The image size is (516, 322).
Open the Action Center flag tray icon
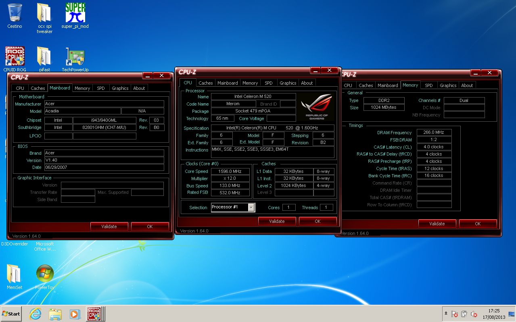(x=454, y=314)
